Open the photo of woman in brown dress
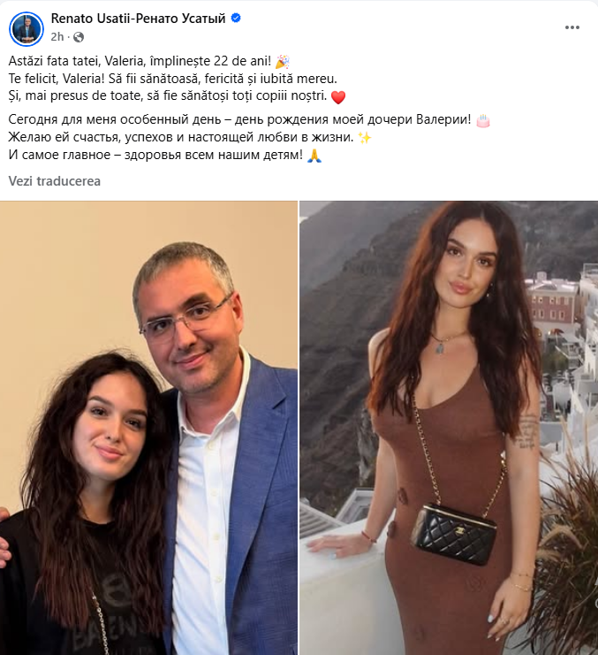Viewport: 598px width, 655px height. point(449,428)
